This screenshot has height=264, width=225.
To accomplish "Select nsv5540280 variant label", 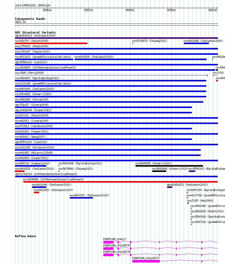I will pos(208,217).
